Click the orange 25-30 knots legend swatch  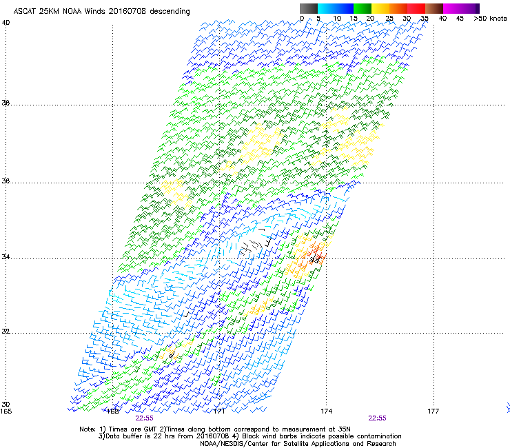click(398, 8)
